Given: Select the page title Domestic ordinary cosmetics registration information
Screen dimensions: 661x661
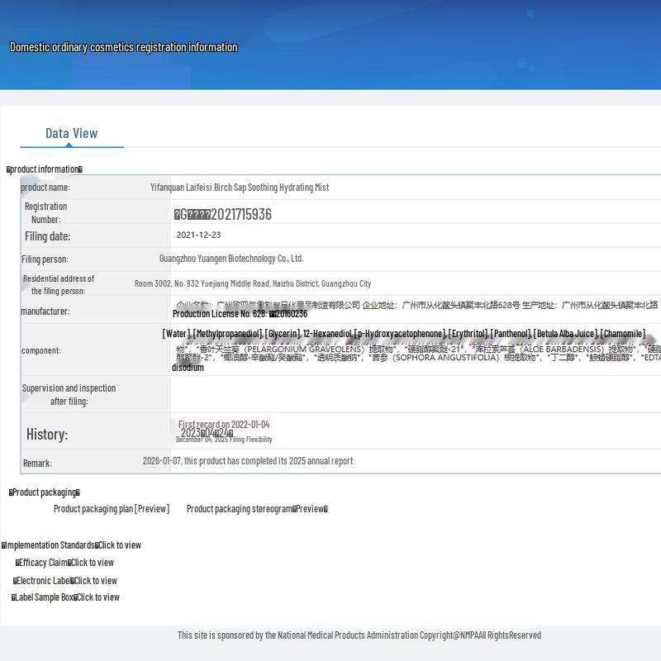Looking at the screenshot, I should click(123, 47).
